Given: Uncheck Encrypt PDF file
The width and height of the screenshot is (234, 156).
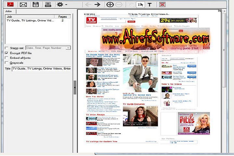Looking at the screenshot, I should [x=6, y=53].
